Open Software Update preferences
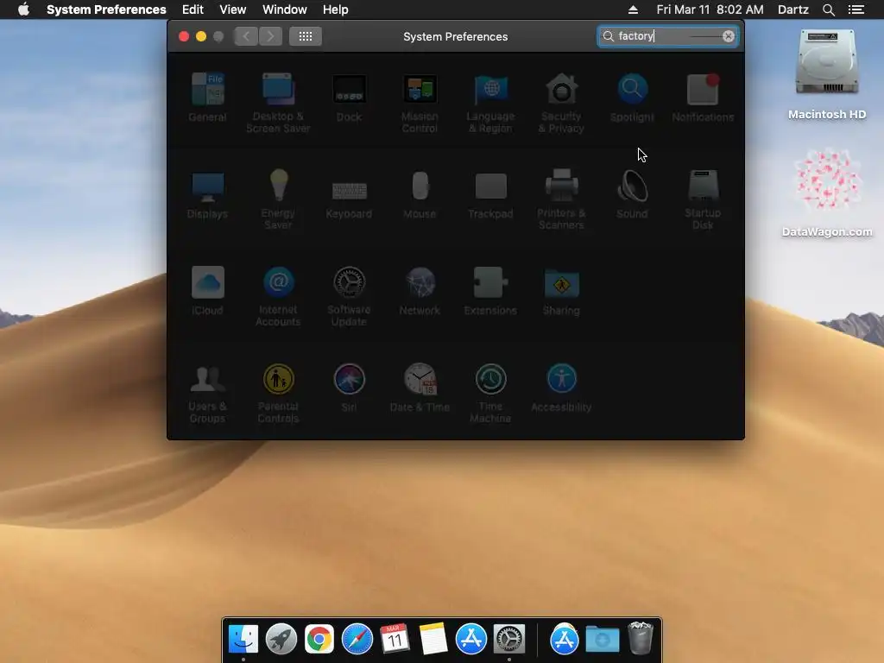Viewport: 884px width, 663px height. 349,297
